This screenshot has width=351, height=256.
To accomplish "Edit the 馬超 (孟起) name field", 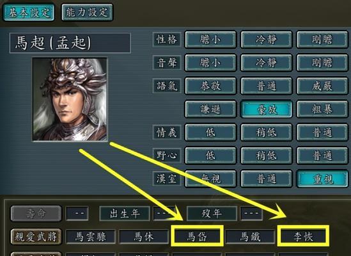I will [70, 43].
